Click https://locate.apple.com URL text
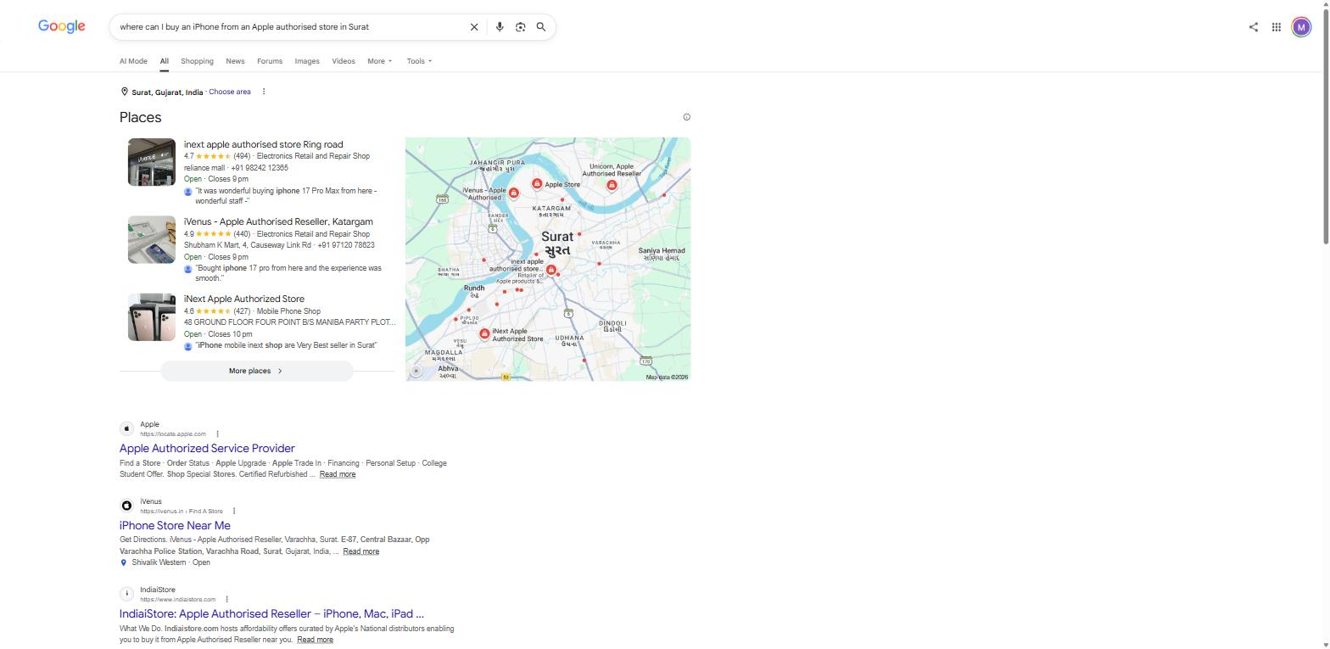Viewport: 1330px width, 649px height. (x=173, y=434)
